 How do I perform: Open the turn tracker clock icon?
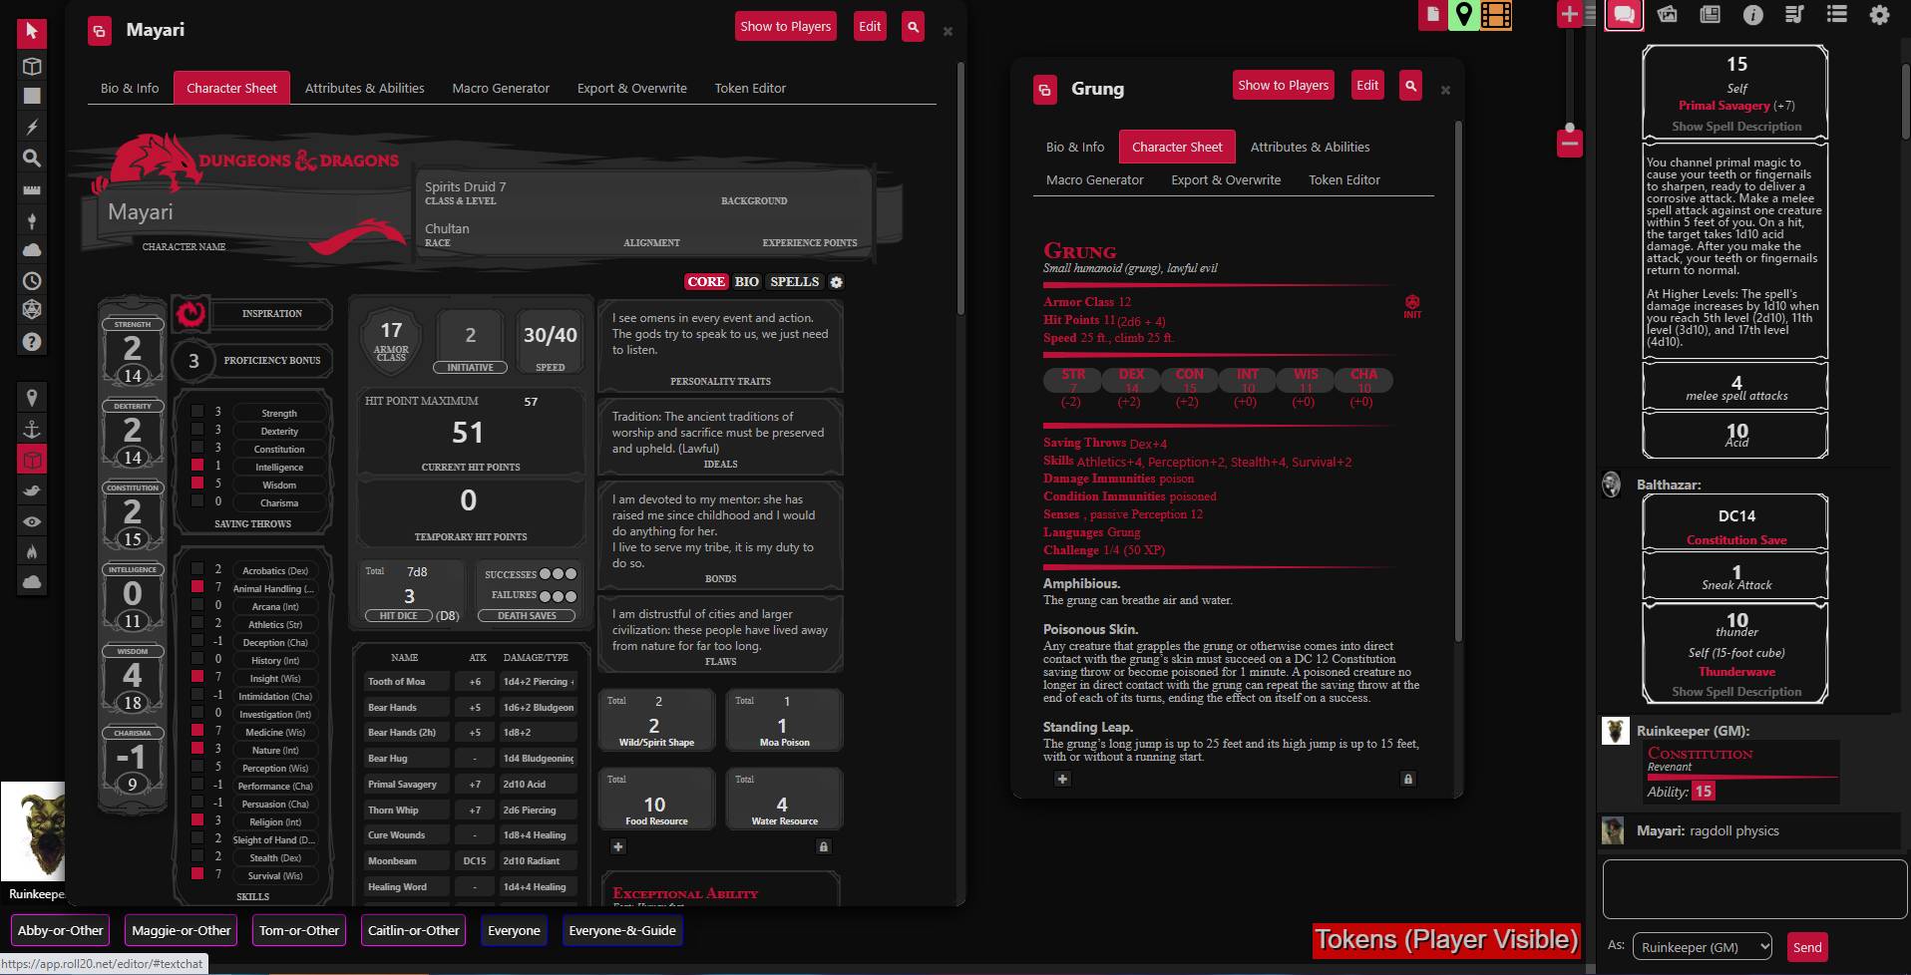tap(31, 280)
